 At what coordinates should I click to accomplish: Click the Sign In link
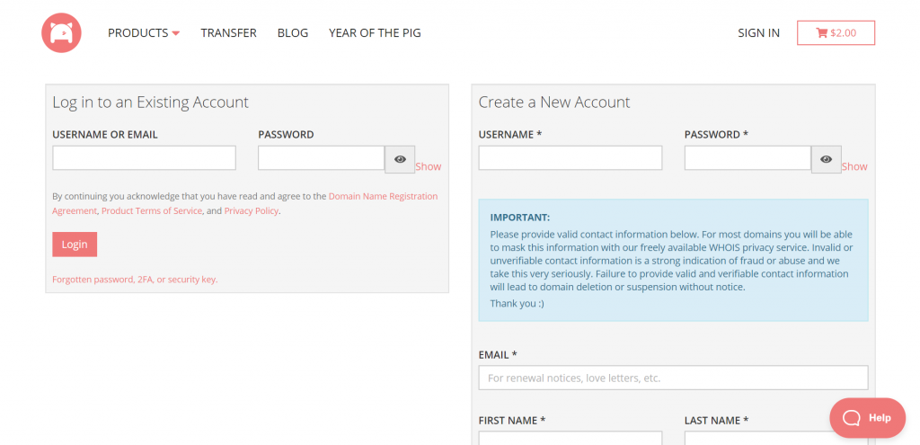(x=758, y=33)
